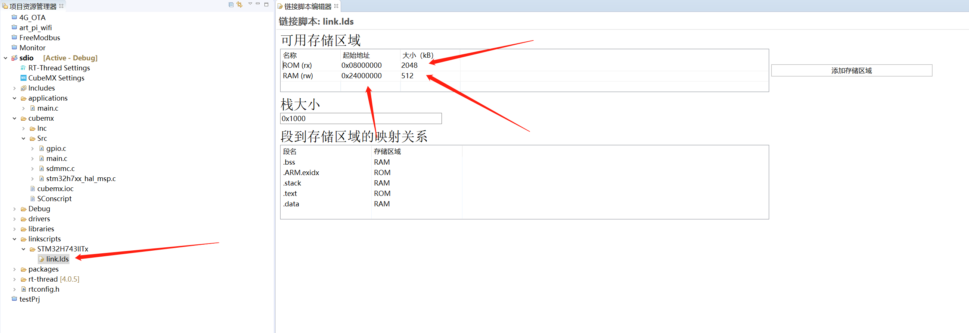Collapse the sdio project node
This screenshot has width=969, height=333.
[5, 58]
